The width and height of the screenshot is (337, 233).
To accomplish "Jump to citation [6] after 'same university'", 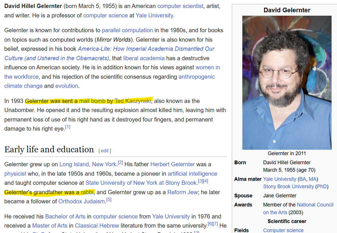I will click(x=210, y=224).
